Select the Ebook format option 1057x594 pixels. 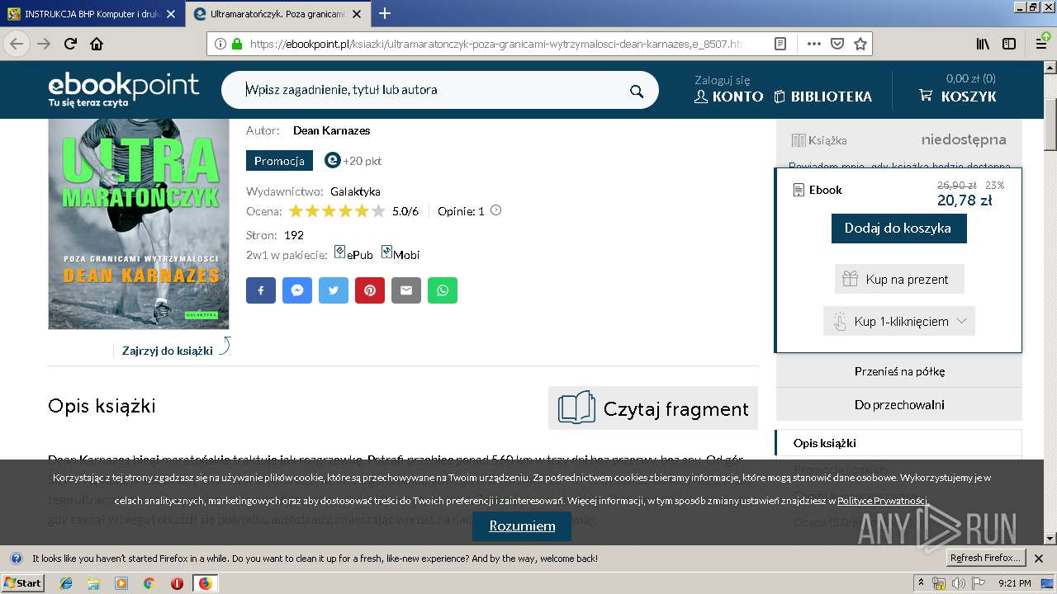(x=818, y=190)
